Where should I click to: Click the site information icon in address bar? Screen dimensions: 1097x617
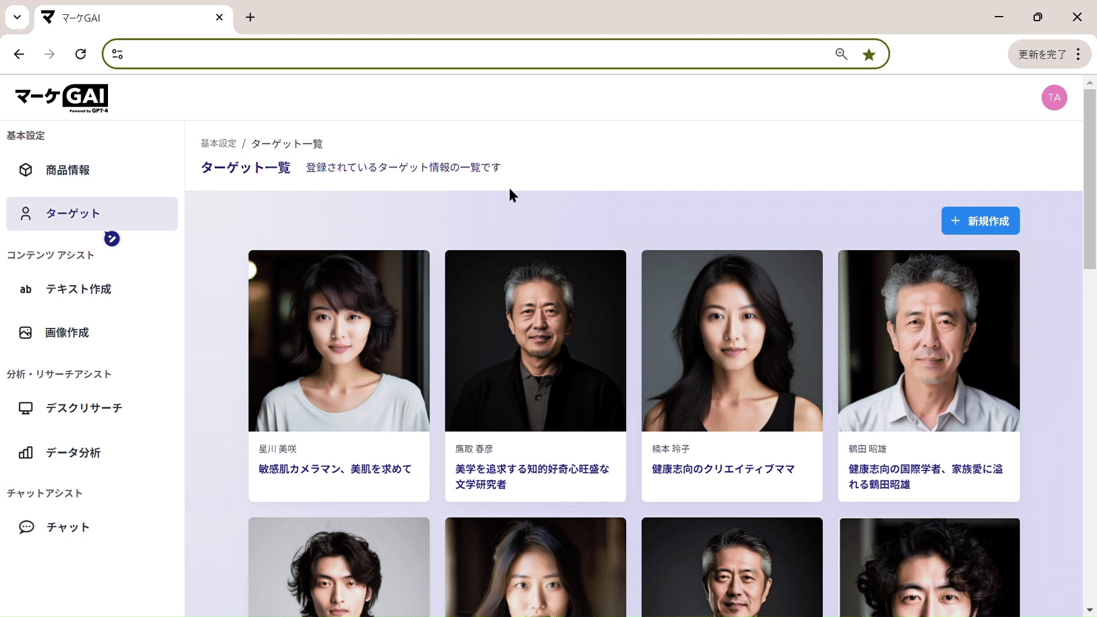click(x=117, y=54)
